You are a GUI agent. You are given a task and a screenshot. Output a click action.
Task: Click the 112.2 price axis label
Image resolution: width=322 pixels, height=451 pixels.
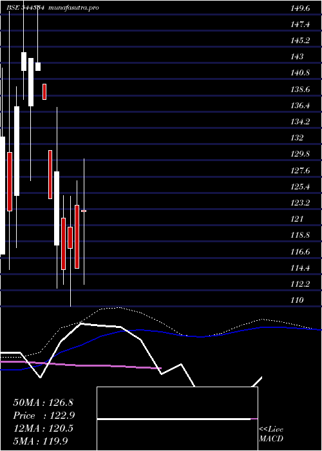click(300, 284)
